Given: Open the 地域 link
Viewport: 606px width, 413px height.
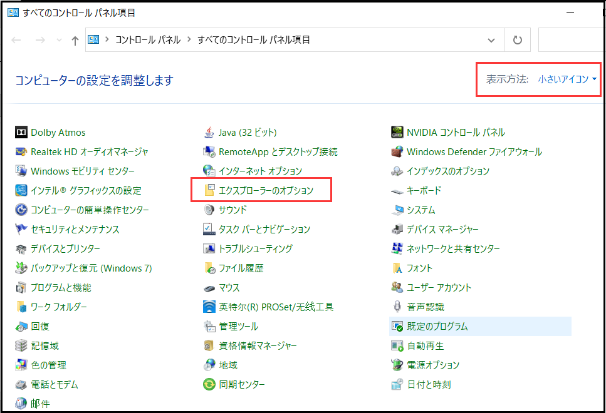Looking at the screenshot, I should (x=228, y=365).
